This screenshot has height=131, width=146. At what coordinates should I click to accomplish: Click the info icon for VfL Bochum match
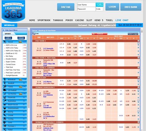pos(138,111)
